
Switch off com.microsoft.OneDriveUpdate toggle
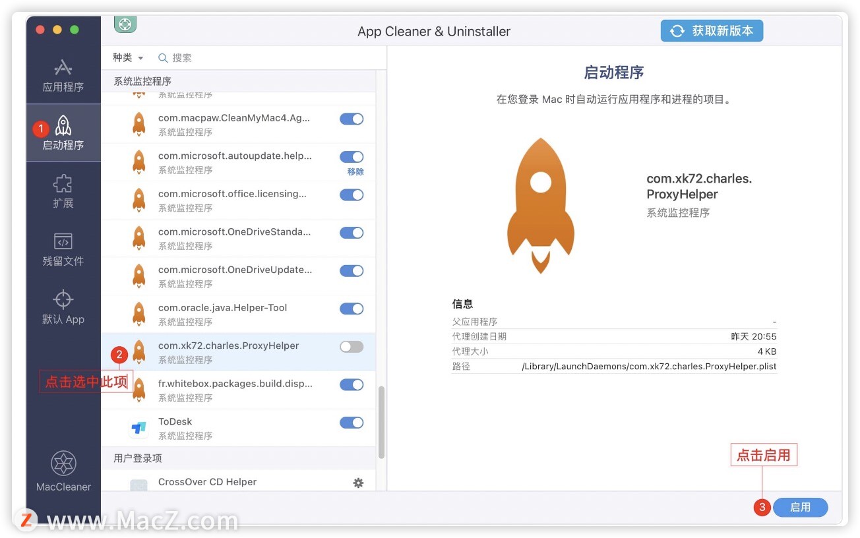(x=352, y=271)
